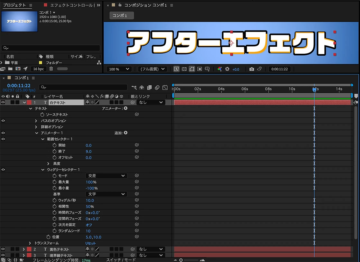Image resolution: width=360 pixels, height=262 pixels.
Task: Click interpret footage icon in Project panel
Action: [3, 69]
